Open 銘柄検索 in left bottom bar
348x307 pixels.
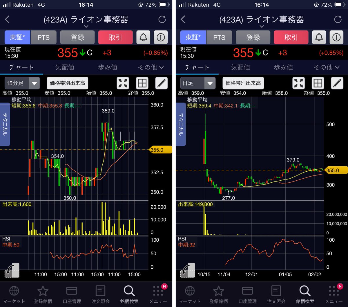(129, 295)
